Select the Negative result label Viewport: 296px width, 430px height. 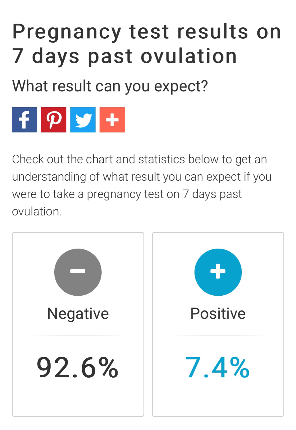(x=78, y=314)
